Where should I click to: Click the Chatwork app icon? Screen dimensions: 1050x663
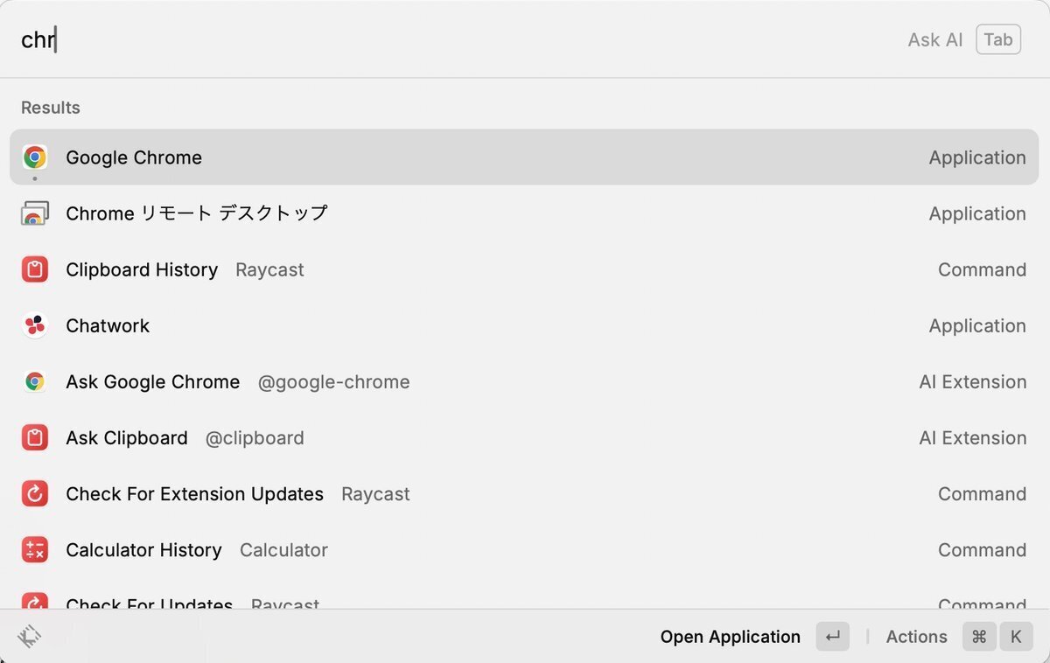click(35, 325)
